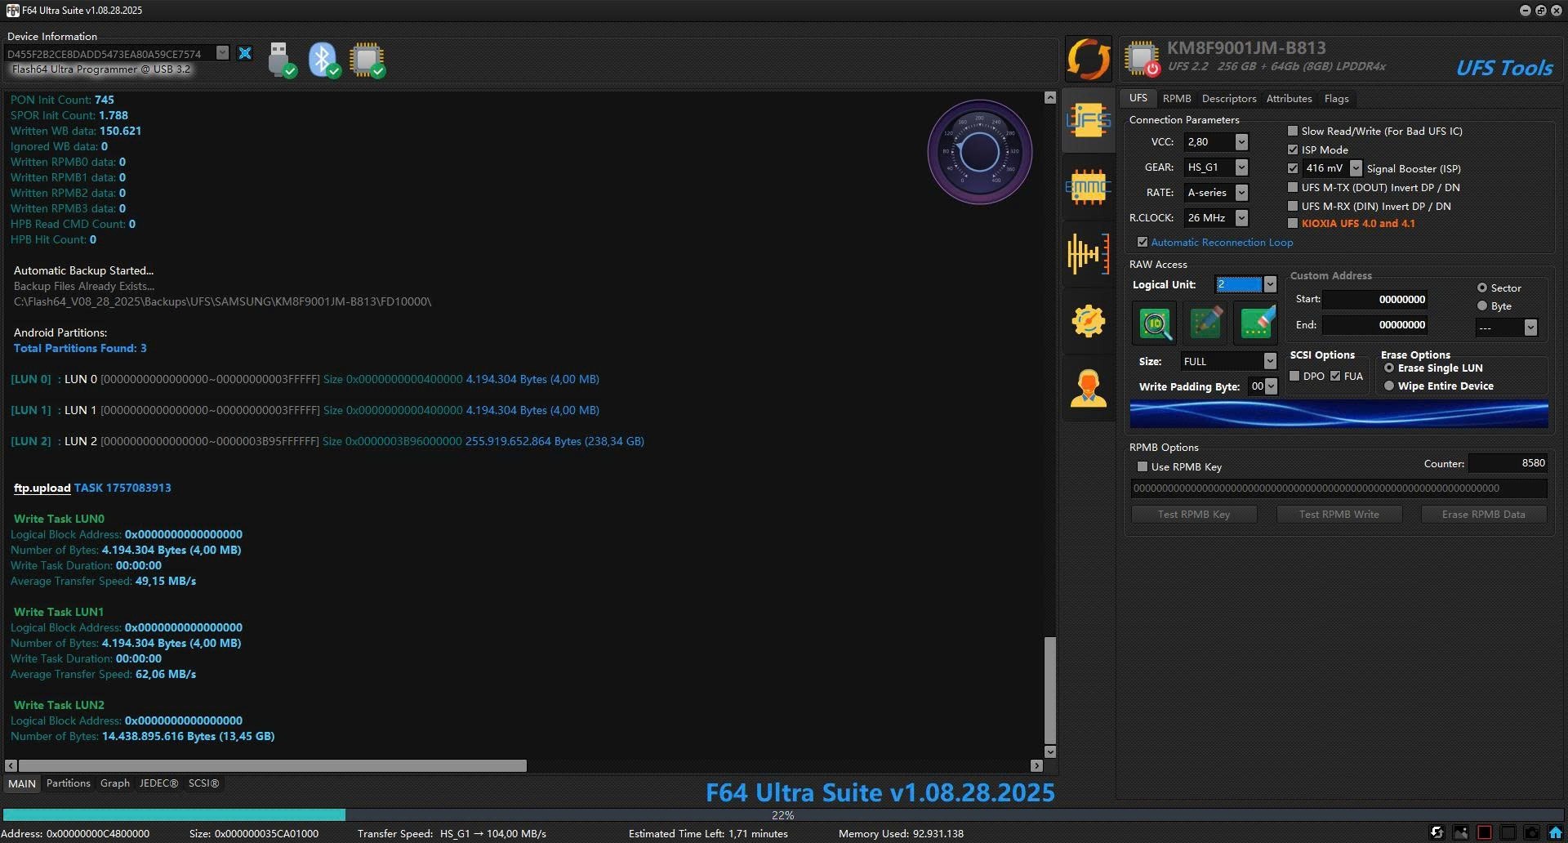Open the eMMC module from the sidebar
Image resolution: width=1568 pixels, height=843 pixels.
click(x=1088, y=187)
